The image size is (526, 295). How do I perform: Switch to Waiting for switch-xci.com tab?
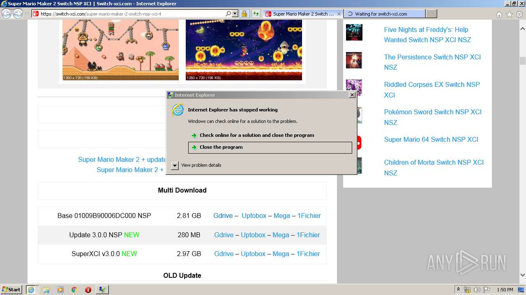pyautogui.click(x=385, y=14)
